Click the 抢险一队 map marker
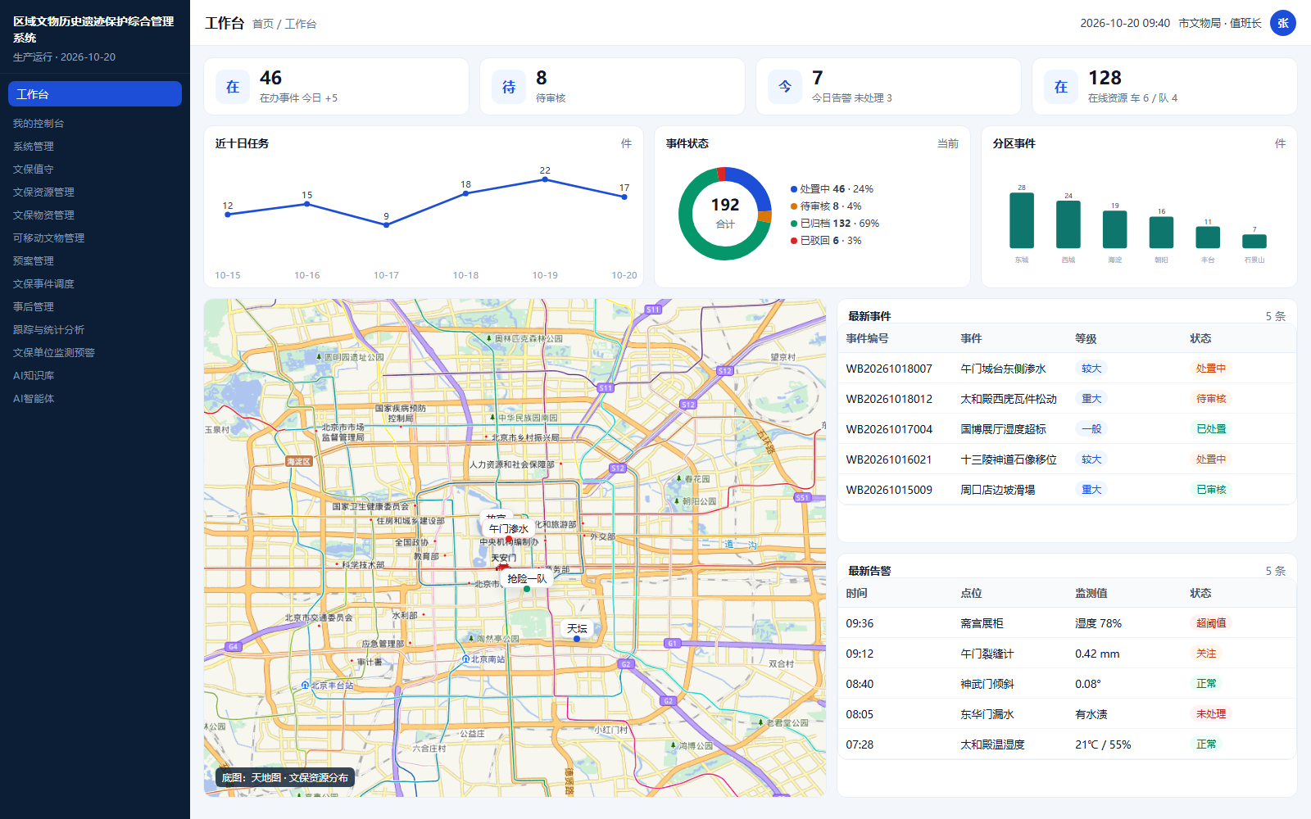Viewport: 1311px width, 819px height. tap(527, 579)
